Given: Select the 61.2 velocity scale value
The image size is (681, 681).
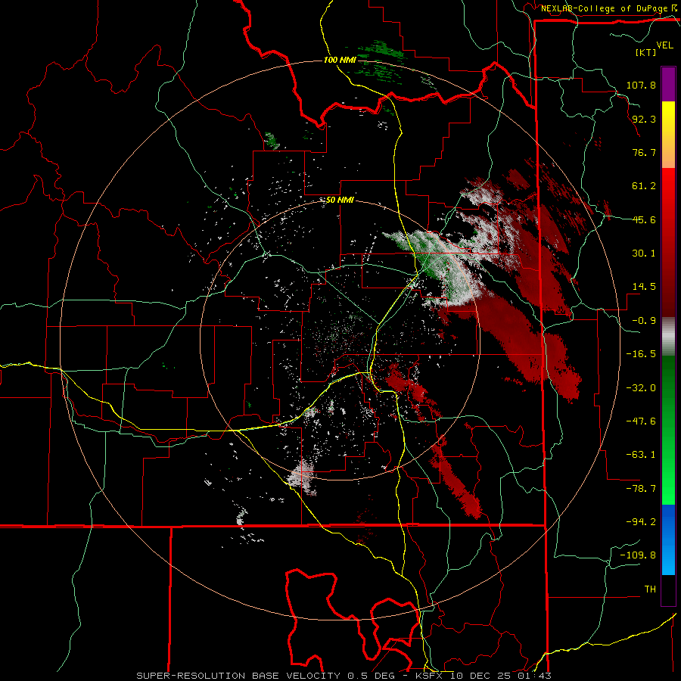Looking at the screenshot, I should point(644,186).
